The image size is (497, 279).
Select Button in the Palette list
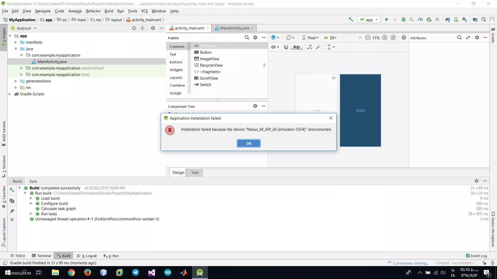(206, 52)
